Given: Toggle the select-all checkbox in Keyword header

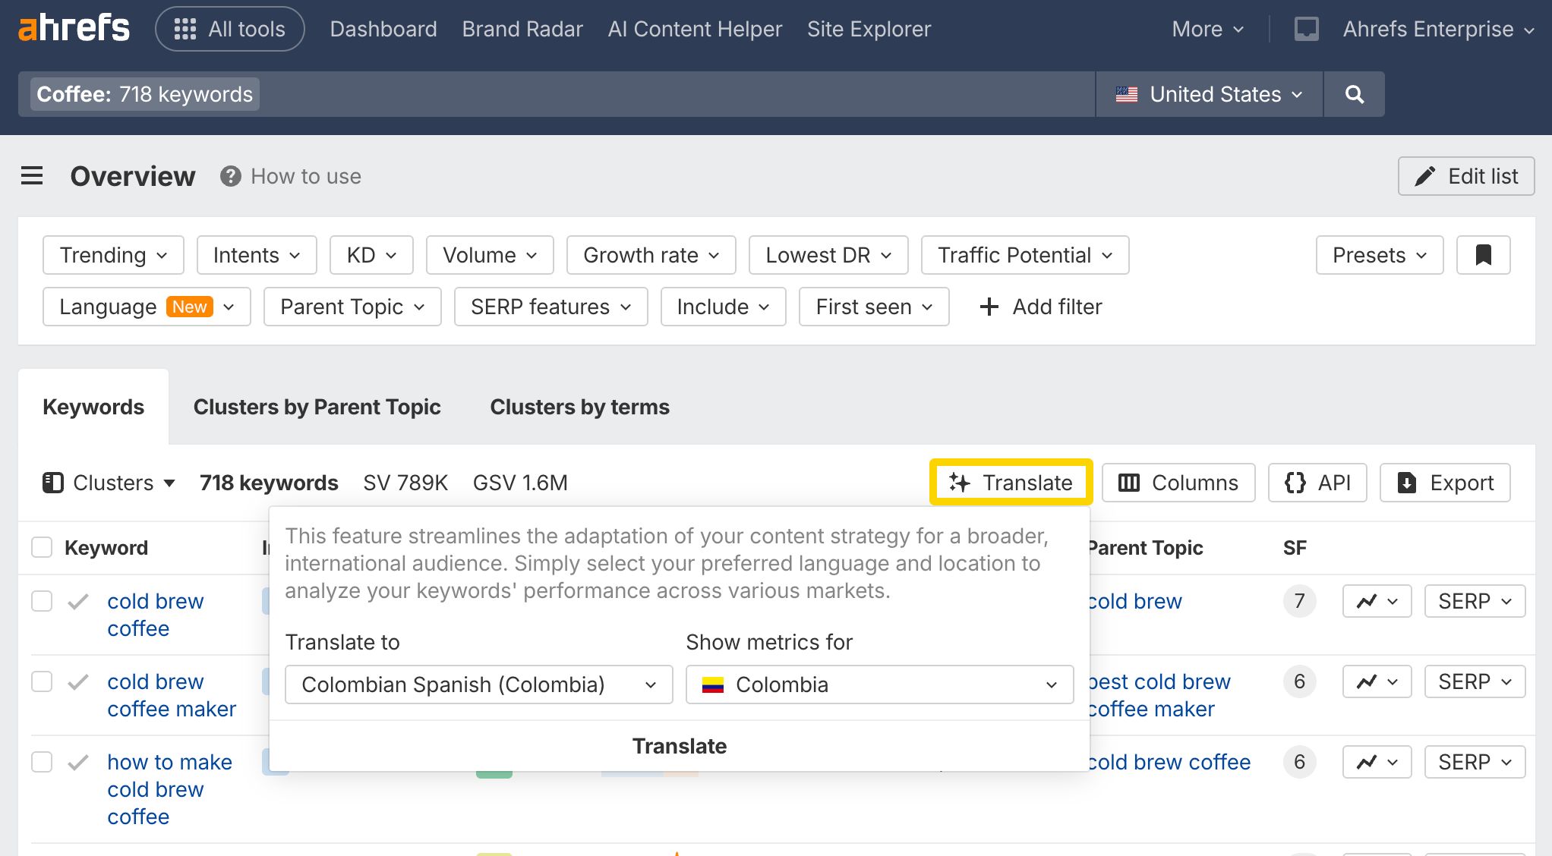Looking at the screenshot, I should tap(42, 547).
